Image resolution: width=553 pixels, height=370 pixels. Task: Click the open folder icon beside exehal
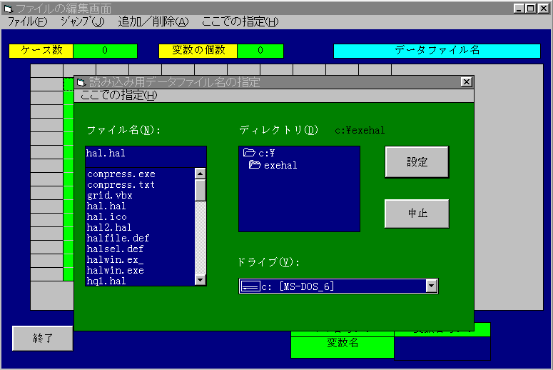pyautogui.click(x=255, y=164)
